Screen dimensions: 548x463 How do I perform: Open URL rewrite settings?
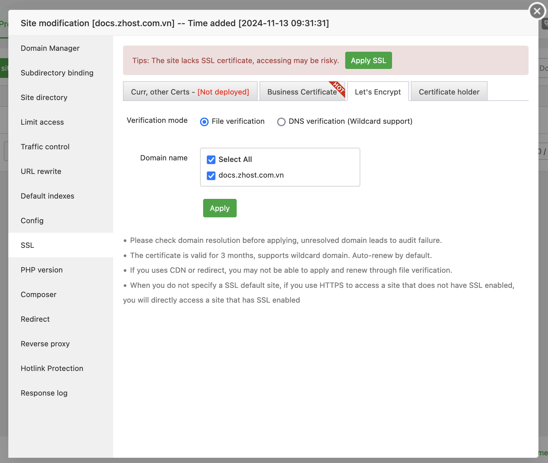tap(41, 171)
